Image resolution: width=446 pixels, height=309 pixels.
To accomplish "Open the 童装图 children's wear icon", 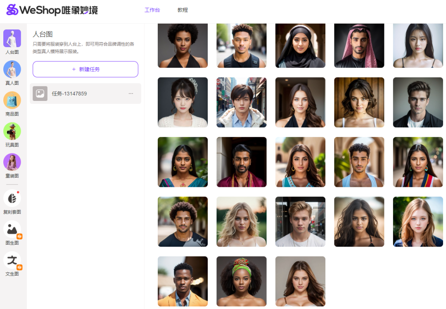I will point(12,162).
